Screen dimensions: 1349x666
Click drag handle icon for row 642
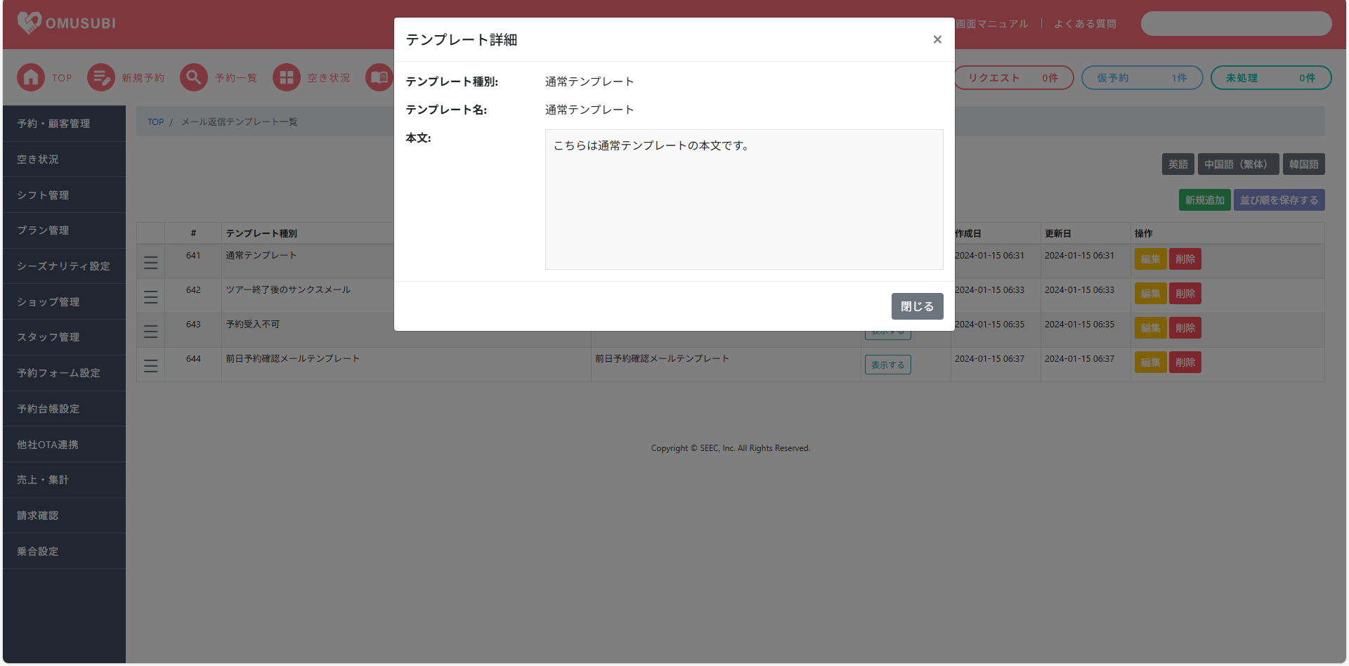[151, 297]
